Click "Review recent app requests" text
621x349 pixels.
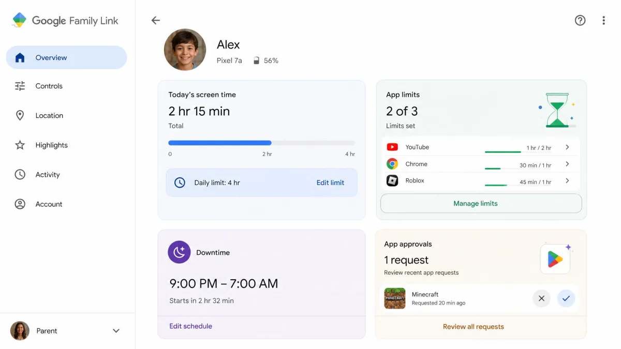click(x=421, y=272)
